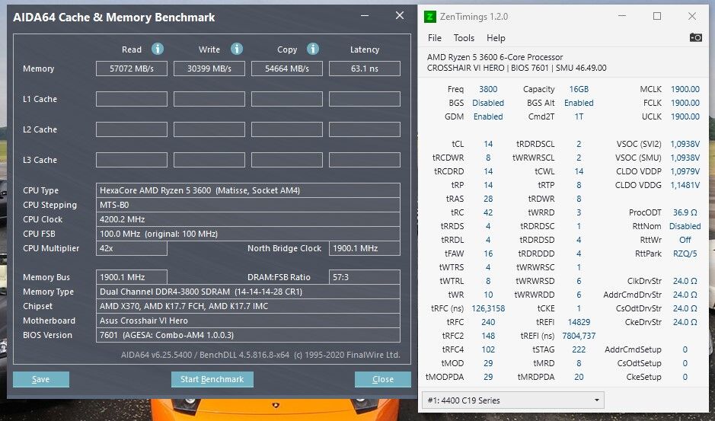Click the tSTAG value '222'
715x421 pixels.
coord(579,349)
